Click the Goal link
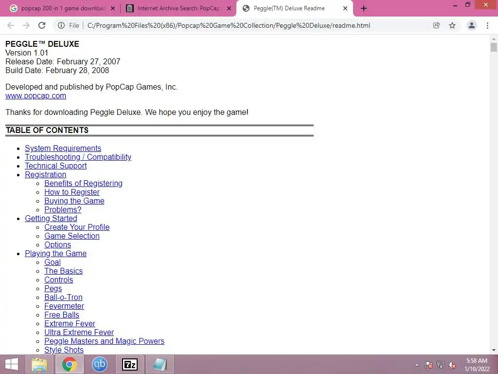Viewport: 498px width, 374px height. tap(53, 262)
